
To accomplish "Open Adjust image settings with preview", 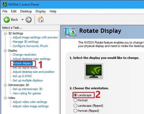I will pos(35,37).
